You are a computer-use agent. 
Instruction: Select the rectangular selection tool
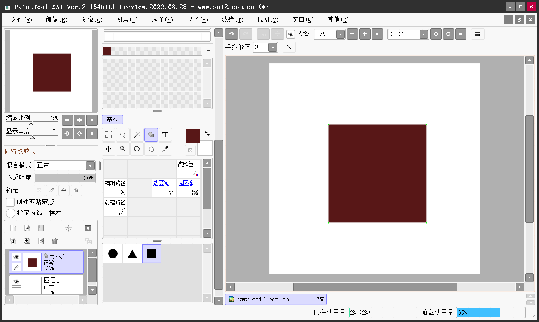[x=109, y=135]
